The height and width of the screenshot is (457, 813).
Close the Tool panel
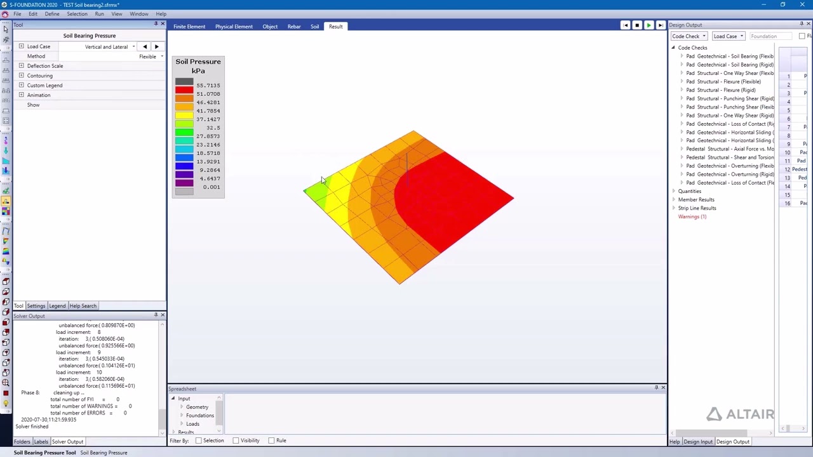coord(163,24)
